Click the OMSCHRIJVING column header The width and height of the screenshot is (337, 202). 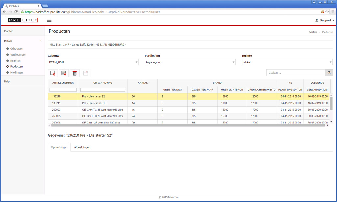[103, 83]
